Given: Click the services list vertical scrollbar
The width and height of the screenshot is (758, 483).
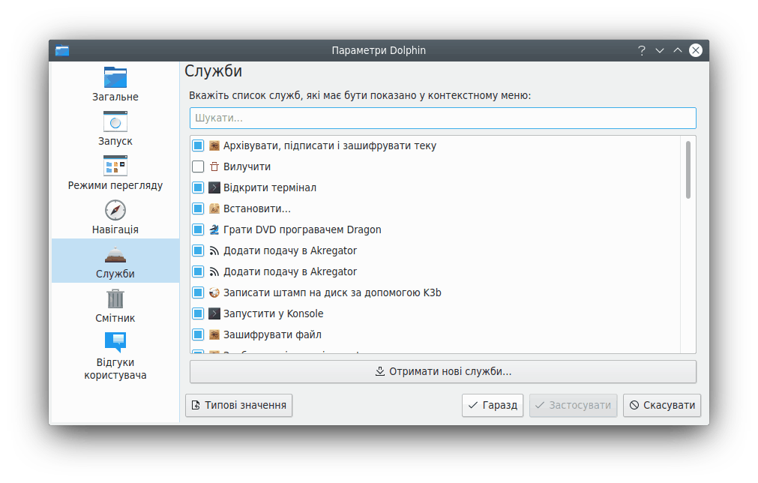Looking at the screenshot, I should point(688,169).
